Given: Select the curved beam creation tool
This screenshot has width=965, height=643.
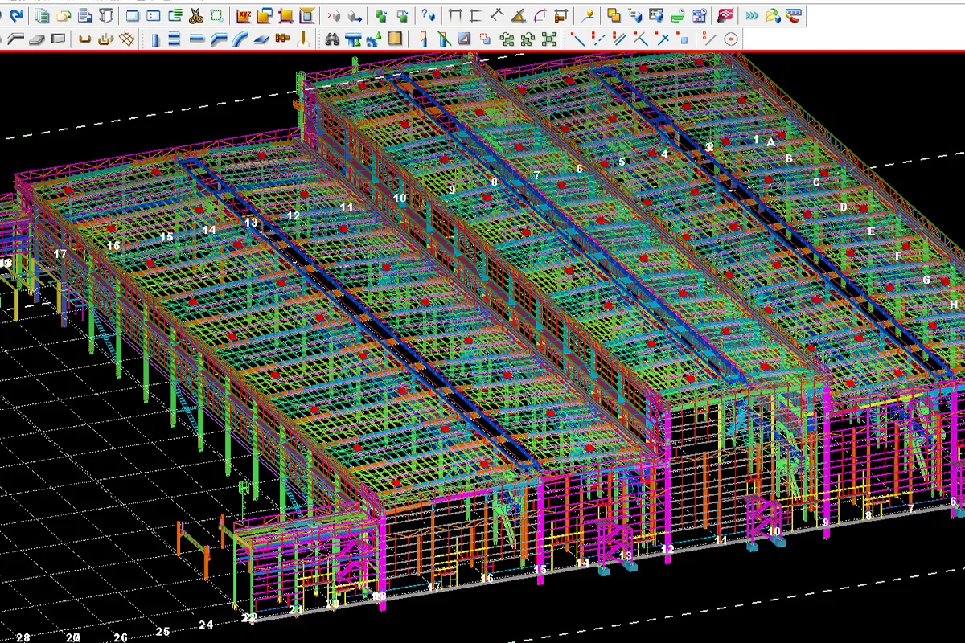Looking at the screenshot, I should [x=241, y=36].
